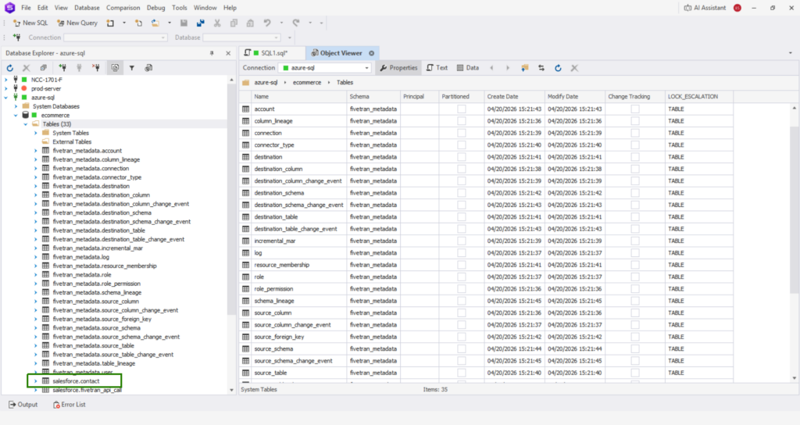Toggle Change Tracking checkbox for connection row
The height and width of the screenshot is (425, 800).
click(x=634, y=134)
